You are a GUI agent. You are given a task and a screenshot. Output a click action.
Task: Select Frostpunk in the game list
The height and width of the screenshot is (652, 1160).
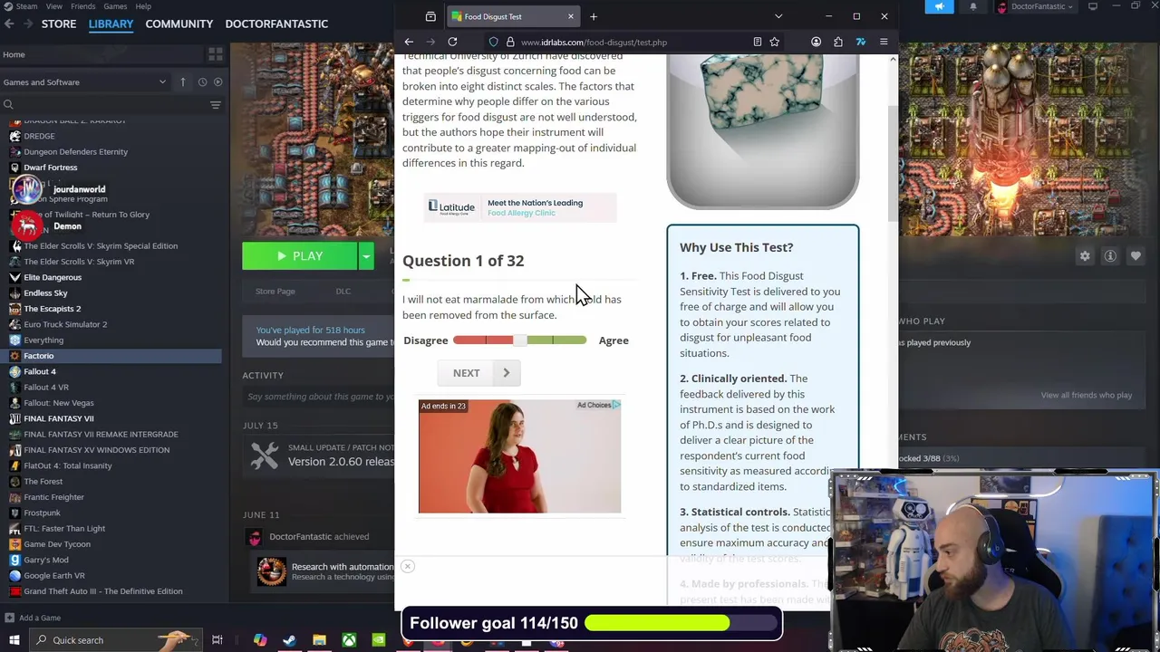[42, 513]
